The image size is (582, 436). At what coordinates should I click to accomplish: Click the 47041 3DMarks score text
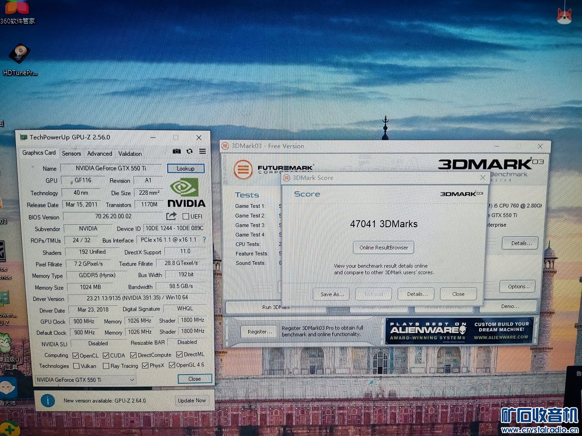pos(384,224)
